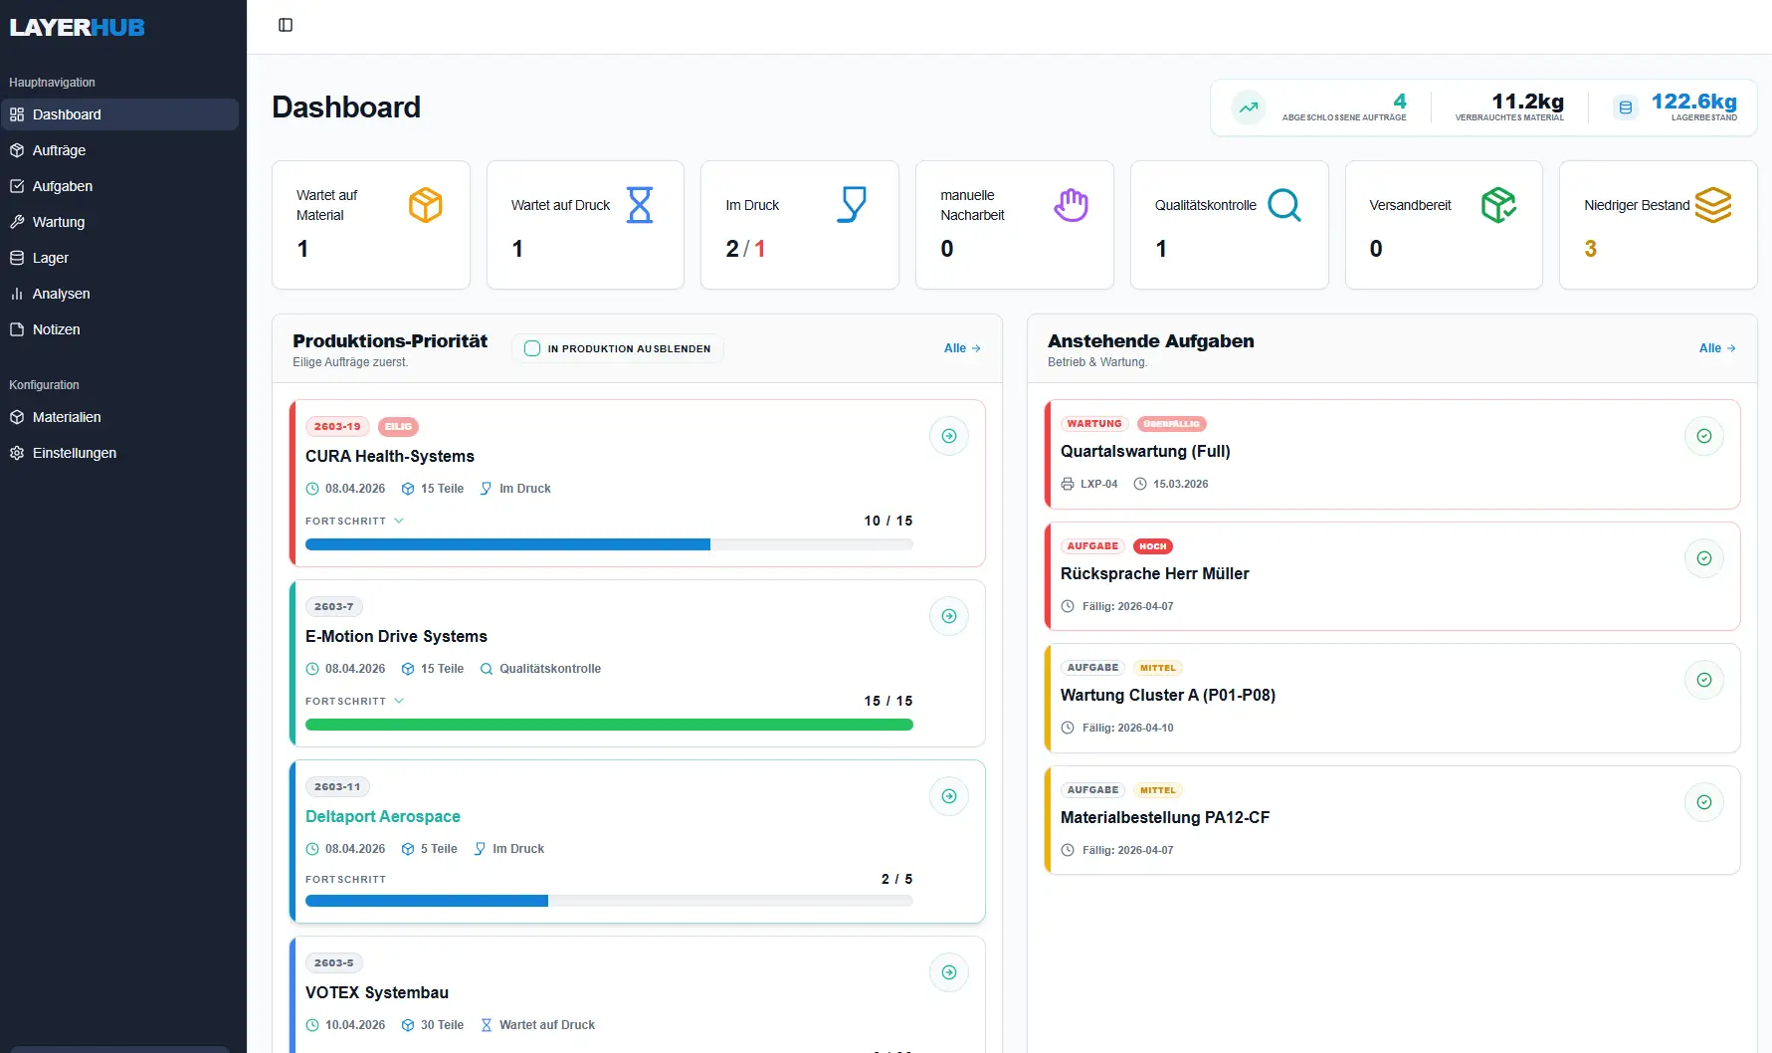Open the Versandbereit stat card

1444,225
